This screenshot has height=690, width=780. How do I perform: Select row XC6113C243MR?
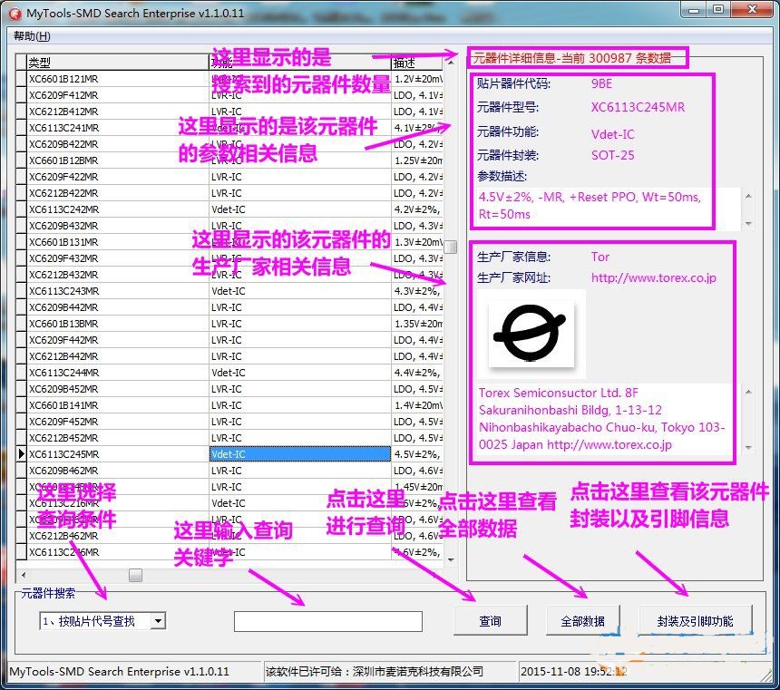229,291
